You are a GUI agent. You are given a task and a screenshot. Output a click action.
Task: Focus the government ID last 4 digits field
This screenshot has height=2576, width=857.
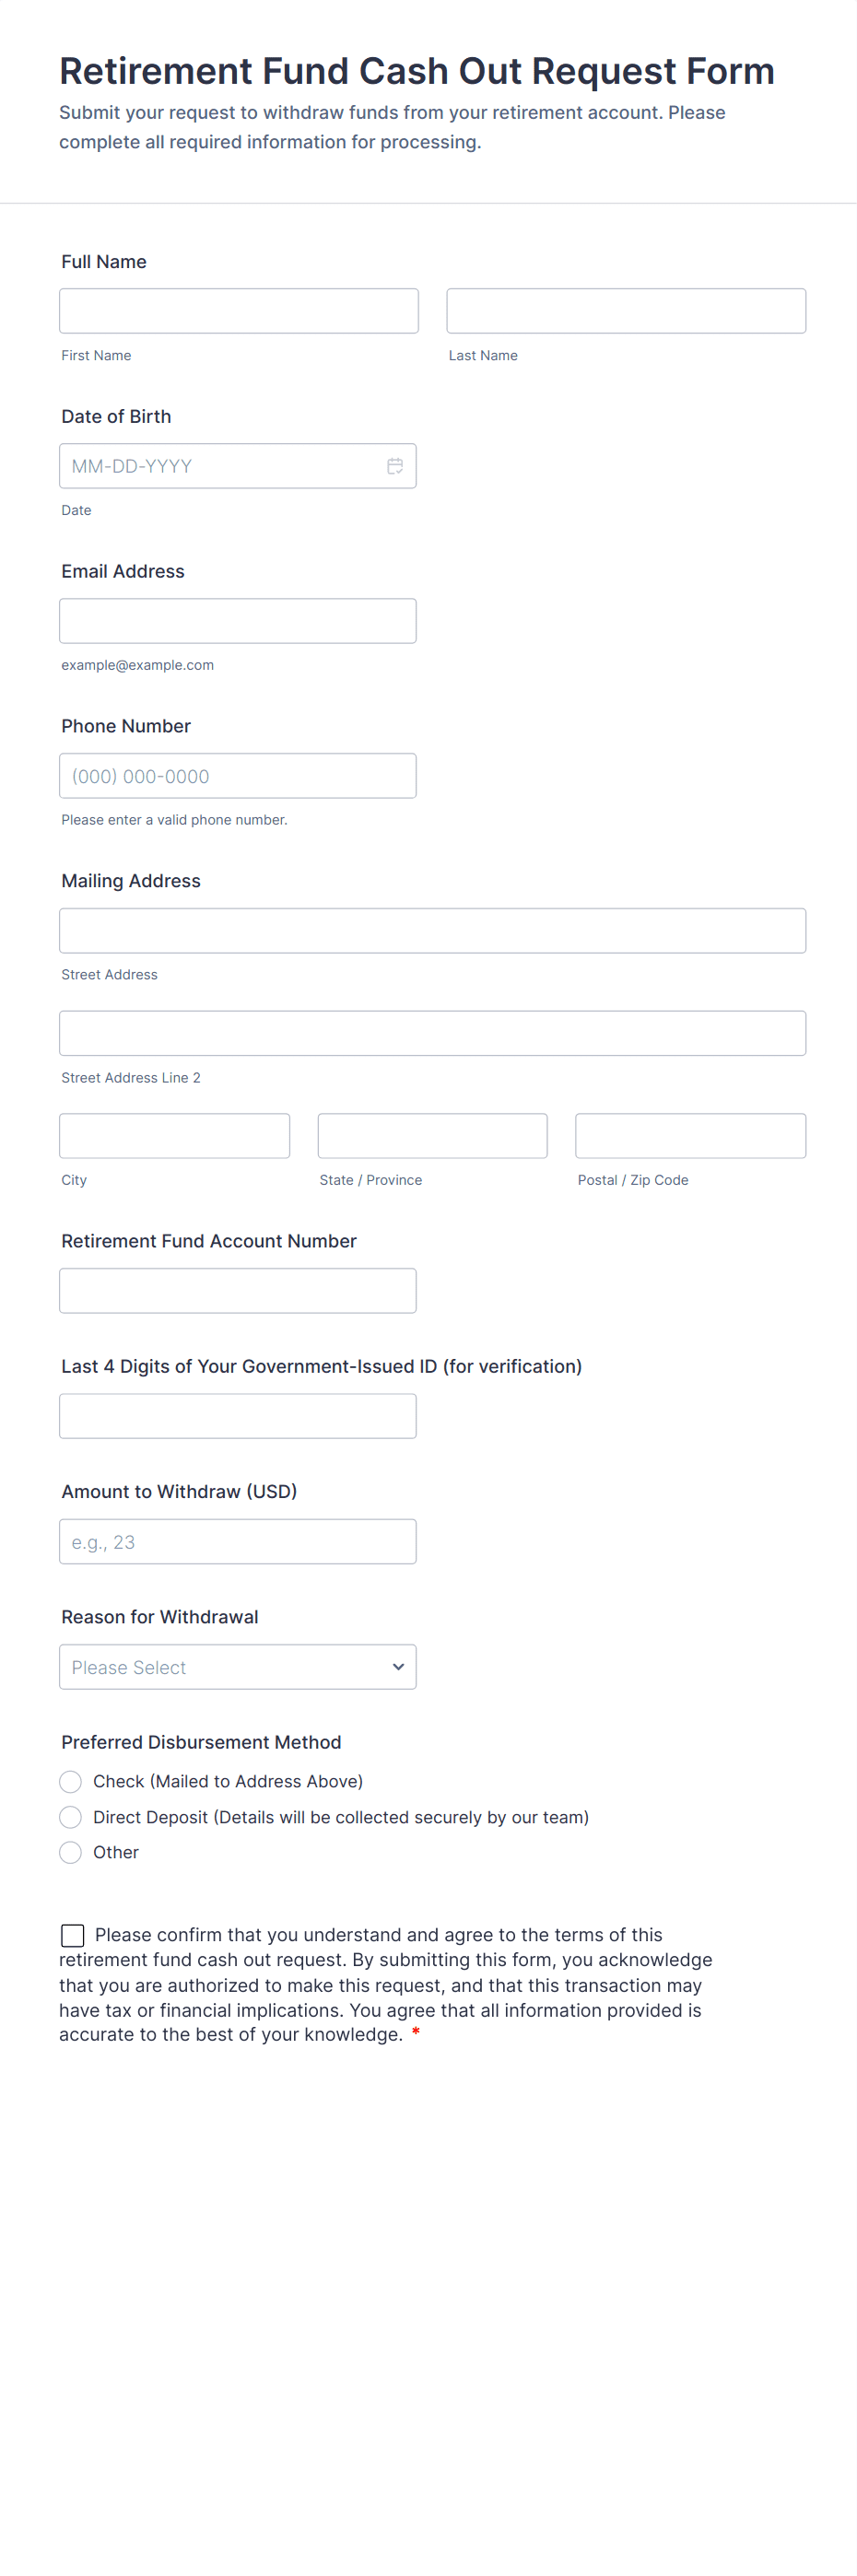coord(237,1416)
